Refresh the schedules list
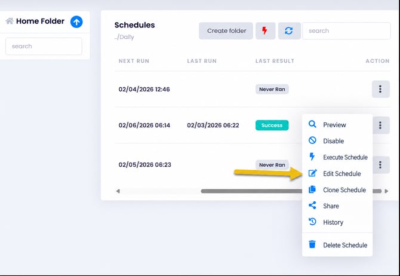 click(x=289, y=31)
